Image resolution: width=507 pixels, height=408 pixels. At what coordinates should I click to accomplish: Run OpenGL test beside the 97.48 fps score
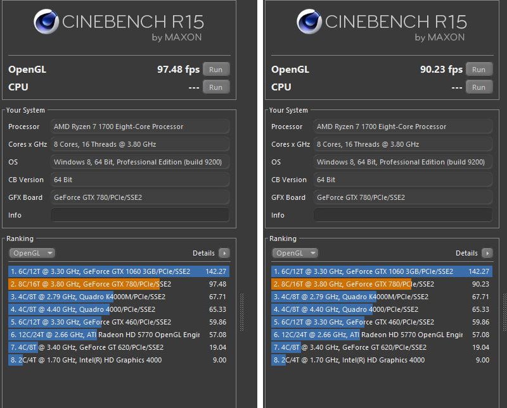[216, 70]
